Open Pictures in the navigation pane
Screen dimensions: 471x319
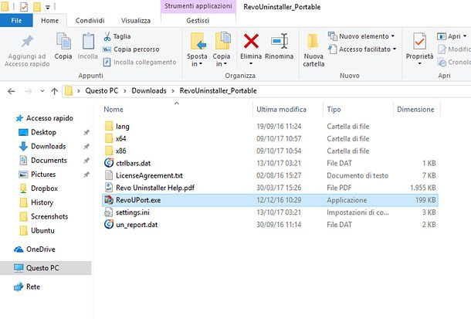pyautogui.click(x=38, y=175)
